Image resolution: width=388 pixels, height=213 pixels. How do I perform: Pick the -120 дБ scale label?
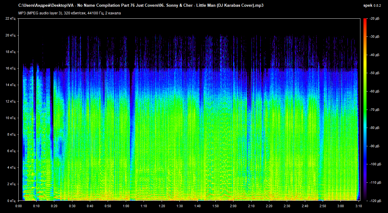(375, 200)
